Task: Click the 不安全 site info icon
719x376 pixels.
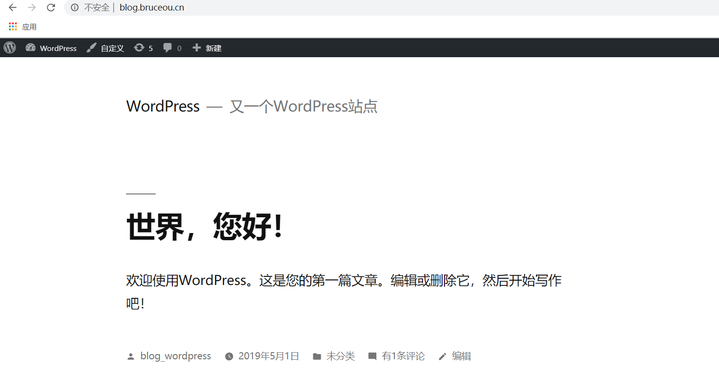Action: click(74, 8)
